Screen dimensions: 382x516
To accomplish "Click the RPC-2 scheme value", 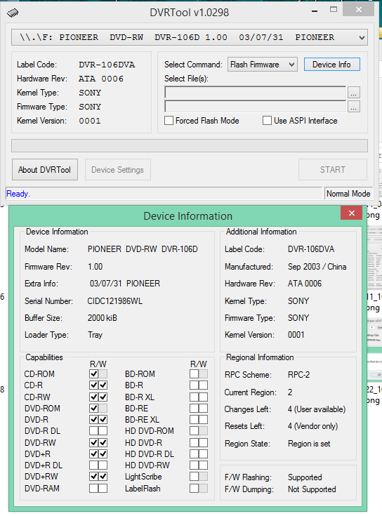I will 298,375.
